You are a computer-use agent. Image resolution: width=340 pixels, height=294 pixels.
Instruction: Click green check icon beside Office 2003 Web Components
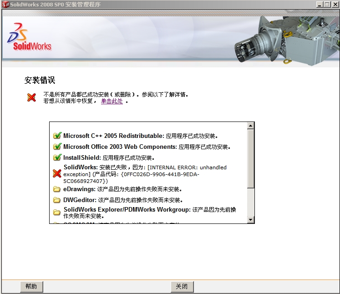[57, 147]
